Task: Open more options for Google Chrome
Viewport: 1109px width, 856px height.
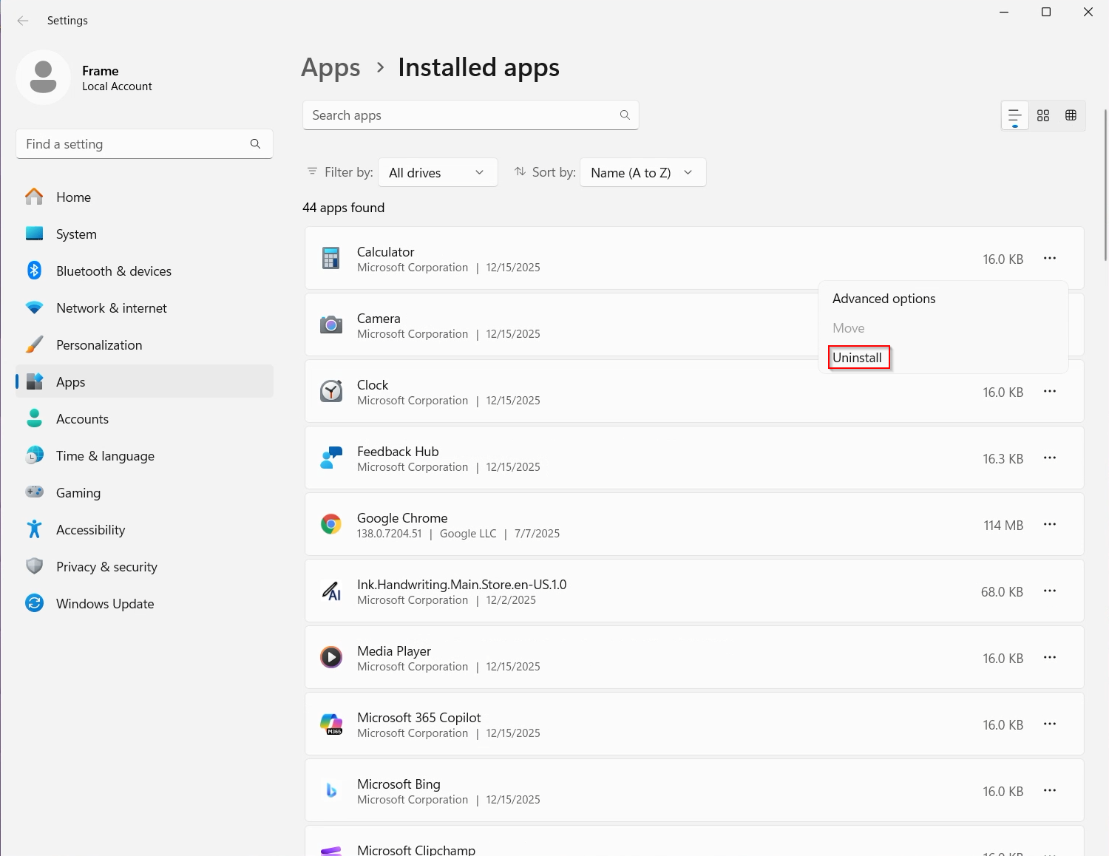Action: (1049, 525)
